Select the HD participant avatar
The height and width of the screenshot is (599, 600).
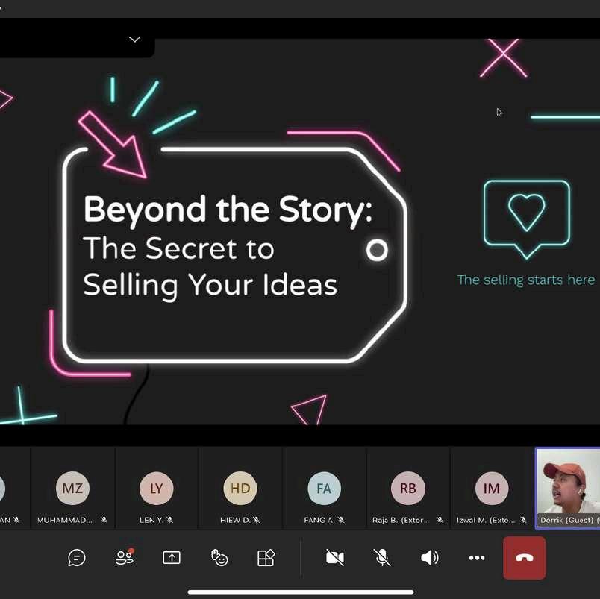pos(240,488)
